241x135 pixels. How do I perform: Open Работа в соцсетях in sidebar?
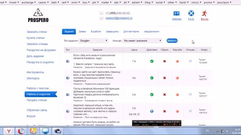[41, 94]
